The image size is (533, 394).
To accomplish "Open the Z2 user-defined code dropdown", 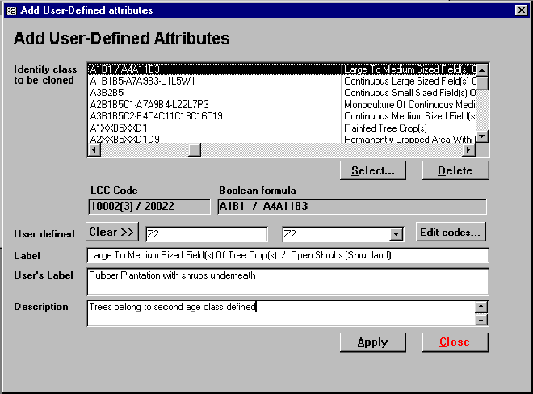I will coord(396,234).
